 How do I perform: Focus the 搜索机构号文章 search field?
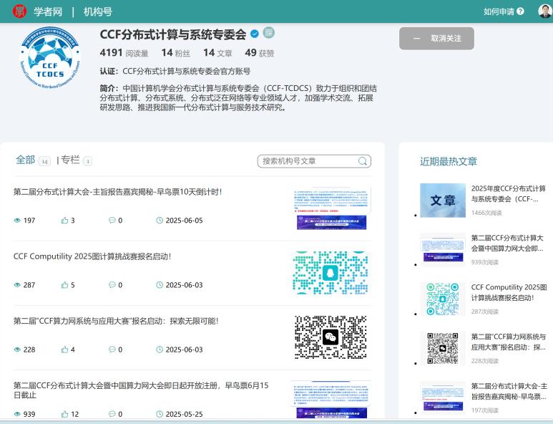[x=308, y=161]
